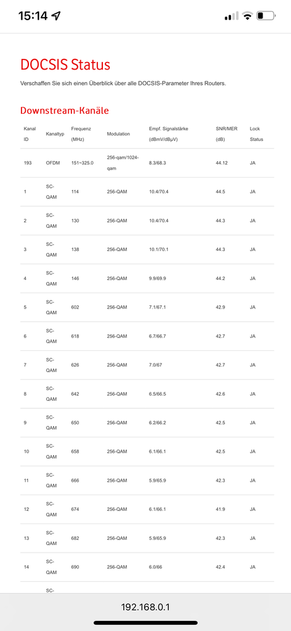This screenshot has width=291, height=631.
Task: Tap the home indicator bar at the bottom
Action: 145,623
